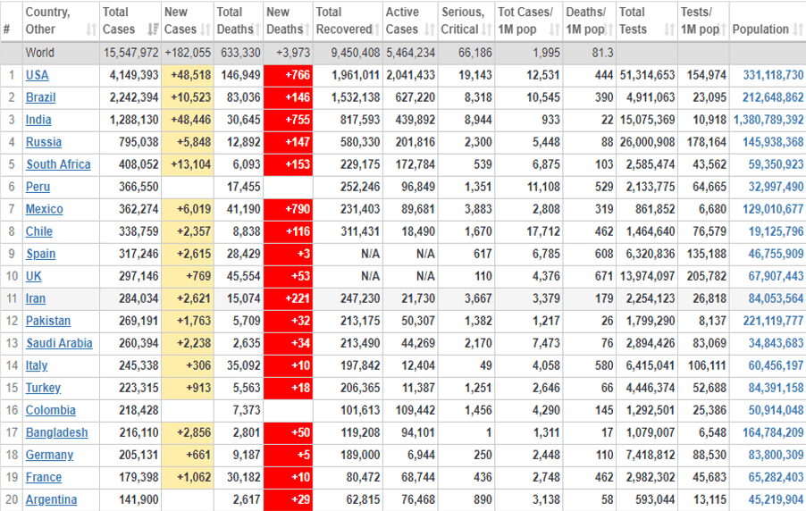This screenshot has height=511, width=806.
Task: Select World new cases +182,055
Action: point(188,53)
